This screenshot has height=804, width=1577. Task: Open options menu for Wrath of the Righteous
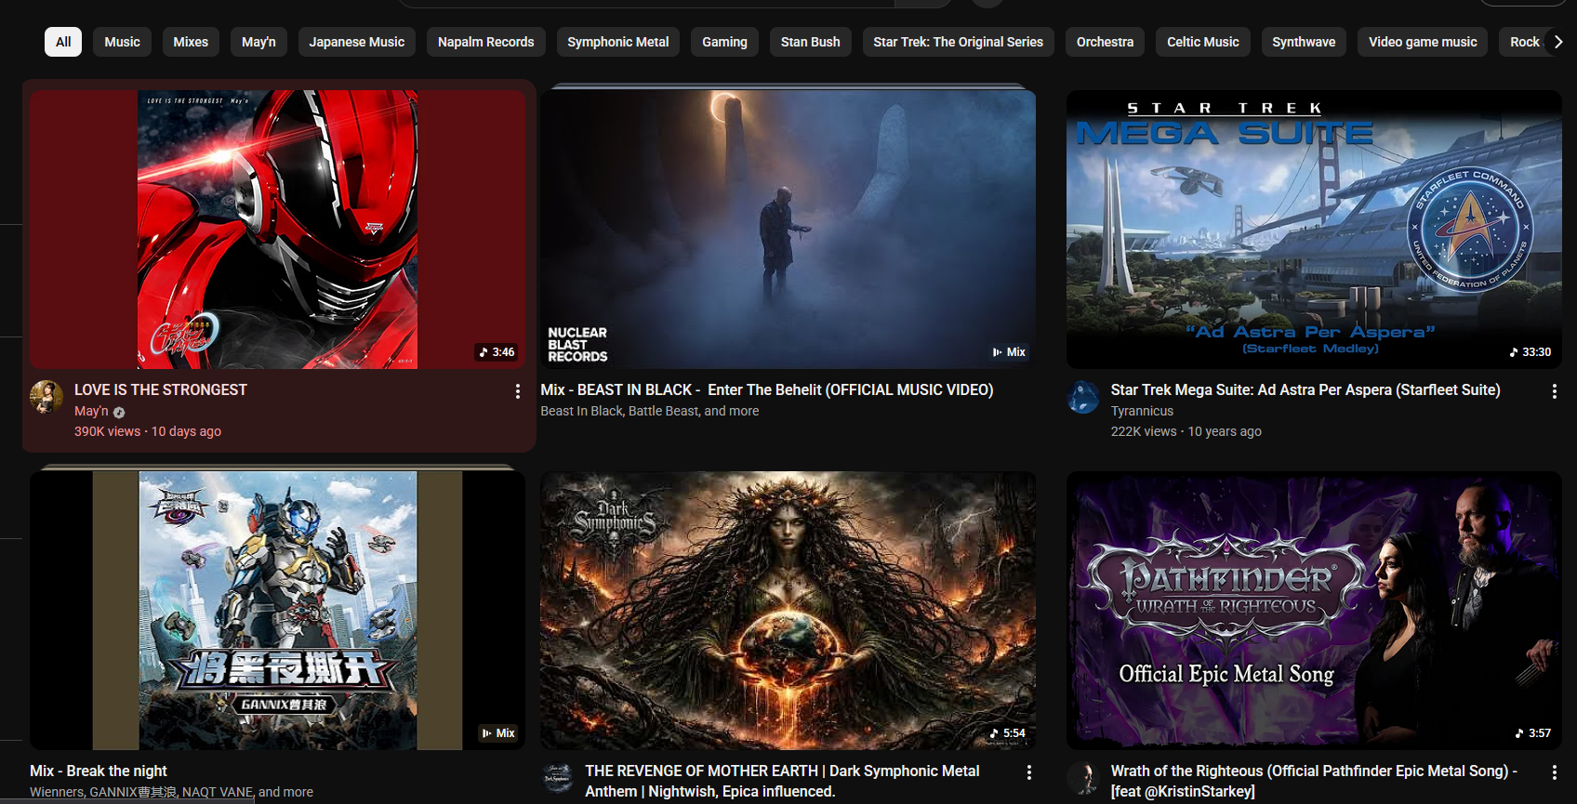(1554, 772)
